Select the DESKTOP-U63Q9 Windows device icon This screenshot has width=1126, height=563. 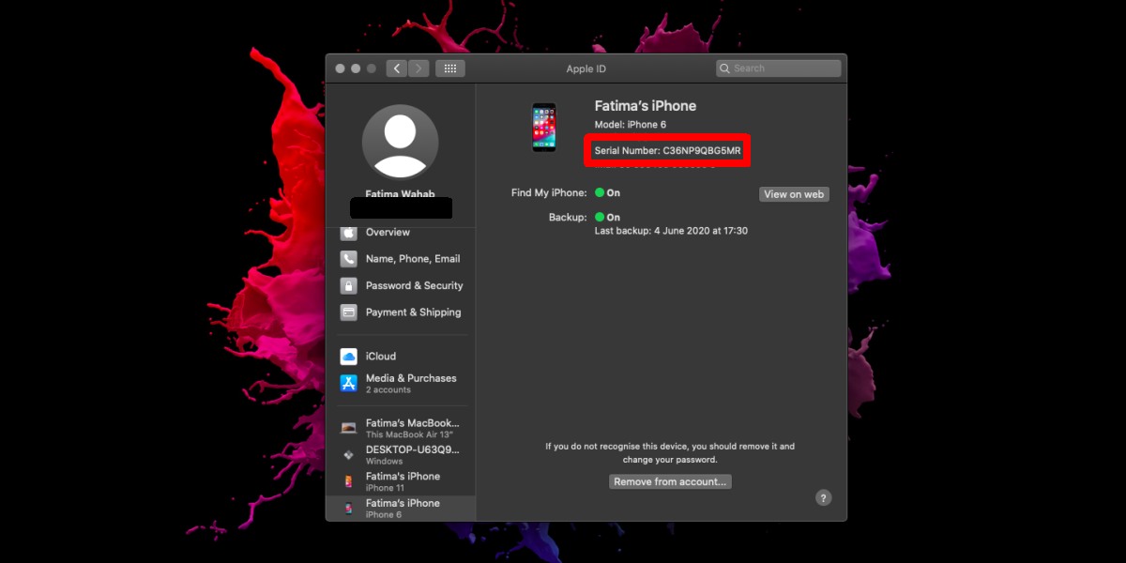click(x=349, y=454)
